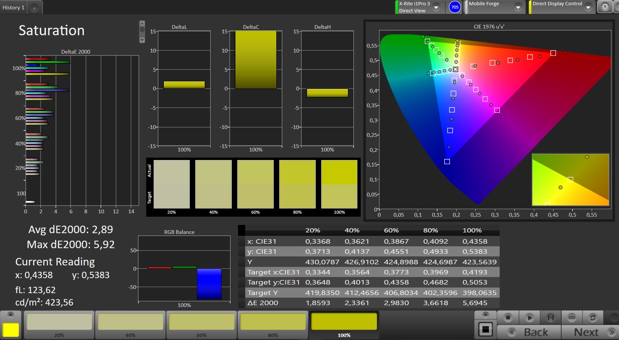Switch to the History 1 tab
The image size is (619, 340).
pos(13,7)
